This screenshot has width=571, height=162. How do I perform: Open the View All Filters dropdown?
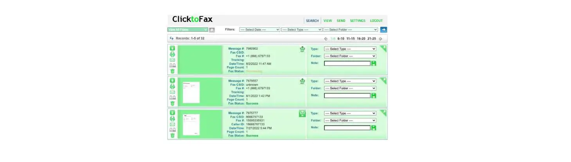188,30
